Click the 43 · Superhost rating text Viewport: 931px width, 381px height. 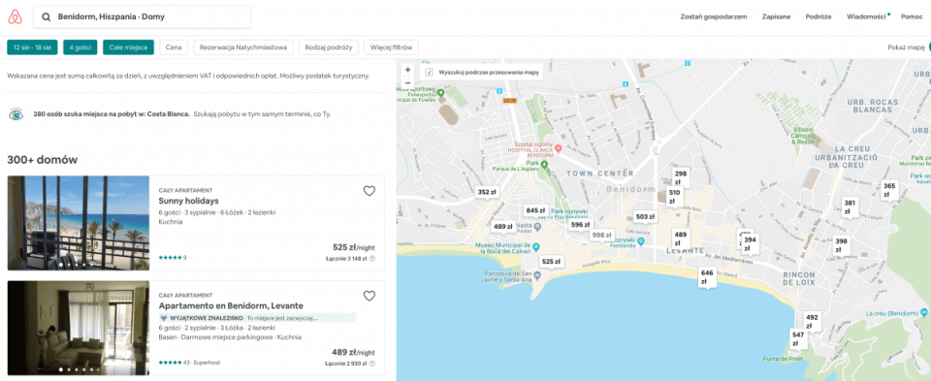pyautogui.click(x=202, y=362)
